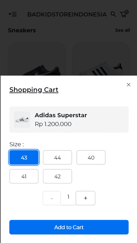Click the Adidas Superstar thumbnail in cart
Screen dimensions: 137x243
(x=22, y=120)
